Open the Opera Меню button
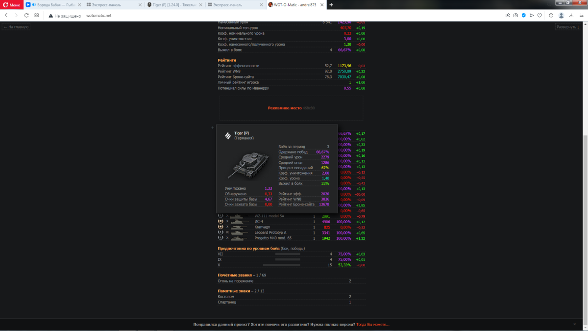The height and width of the screenshot is (331, 588). 12,4
